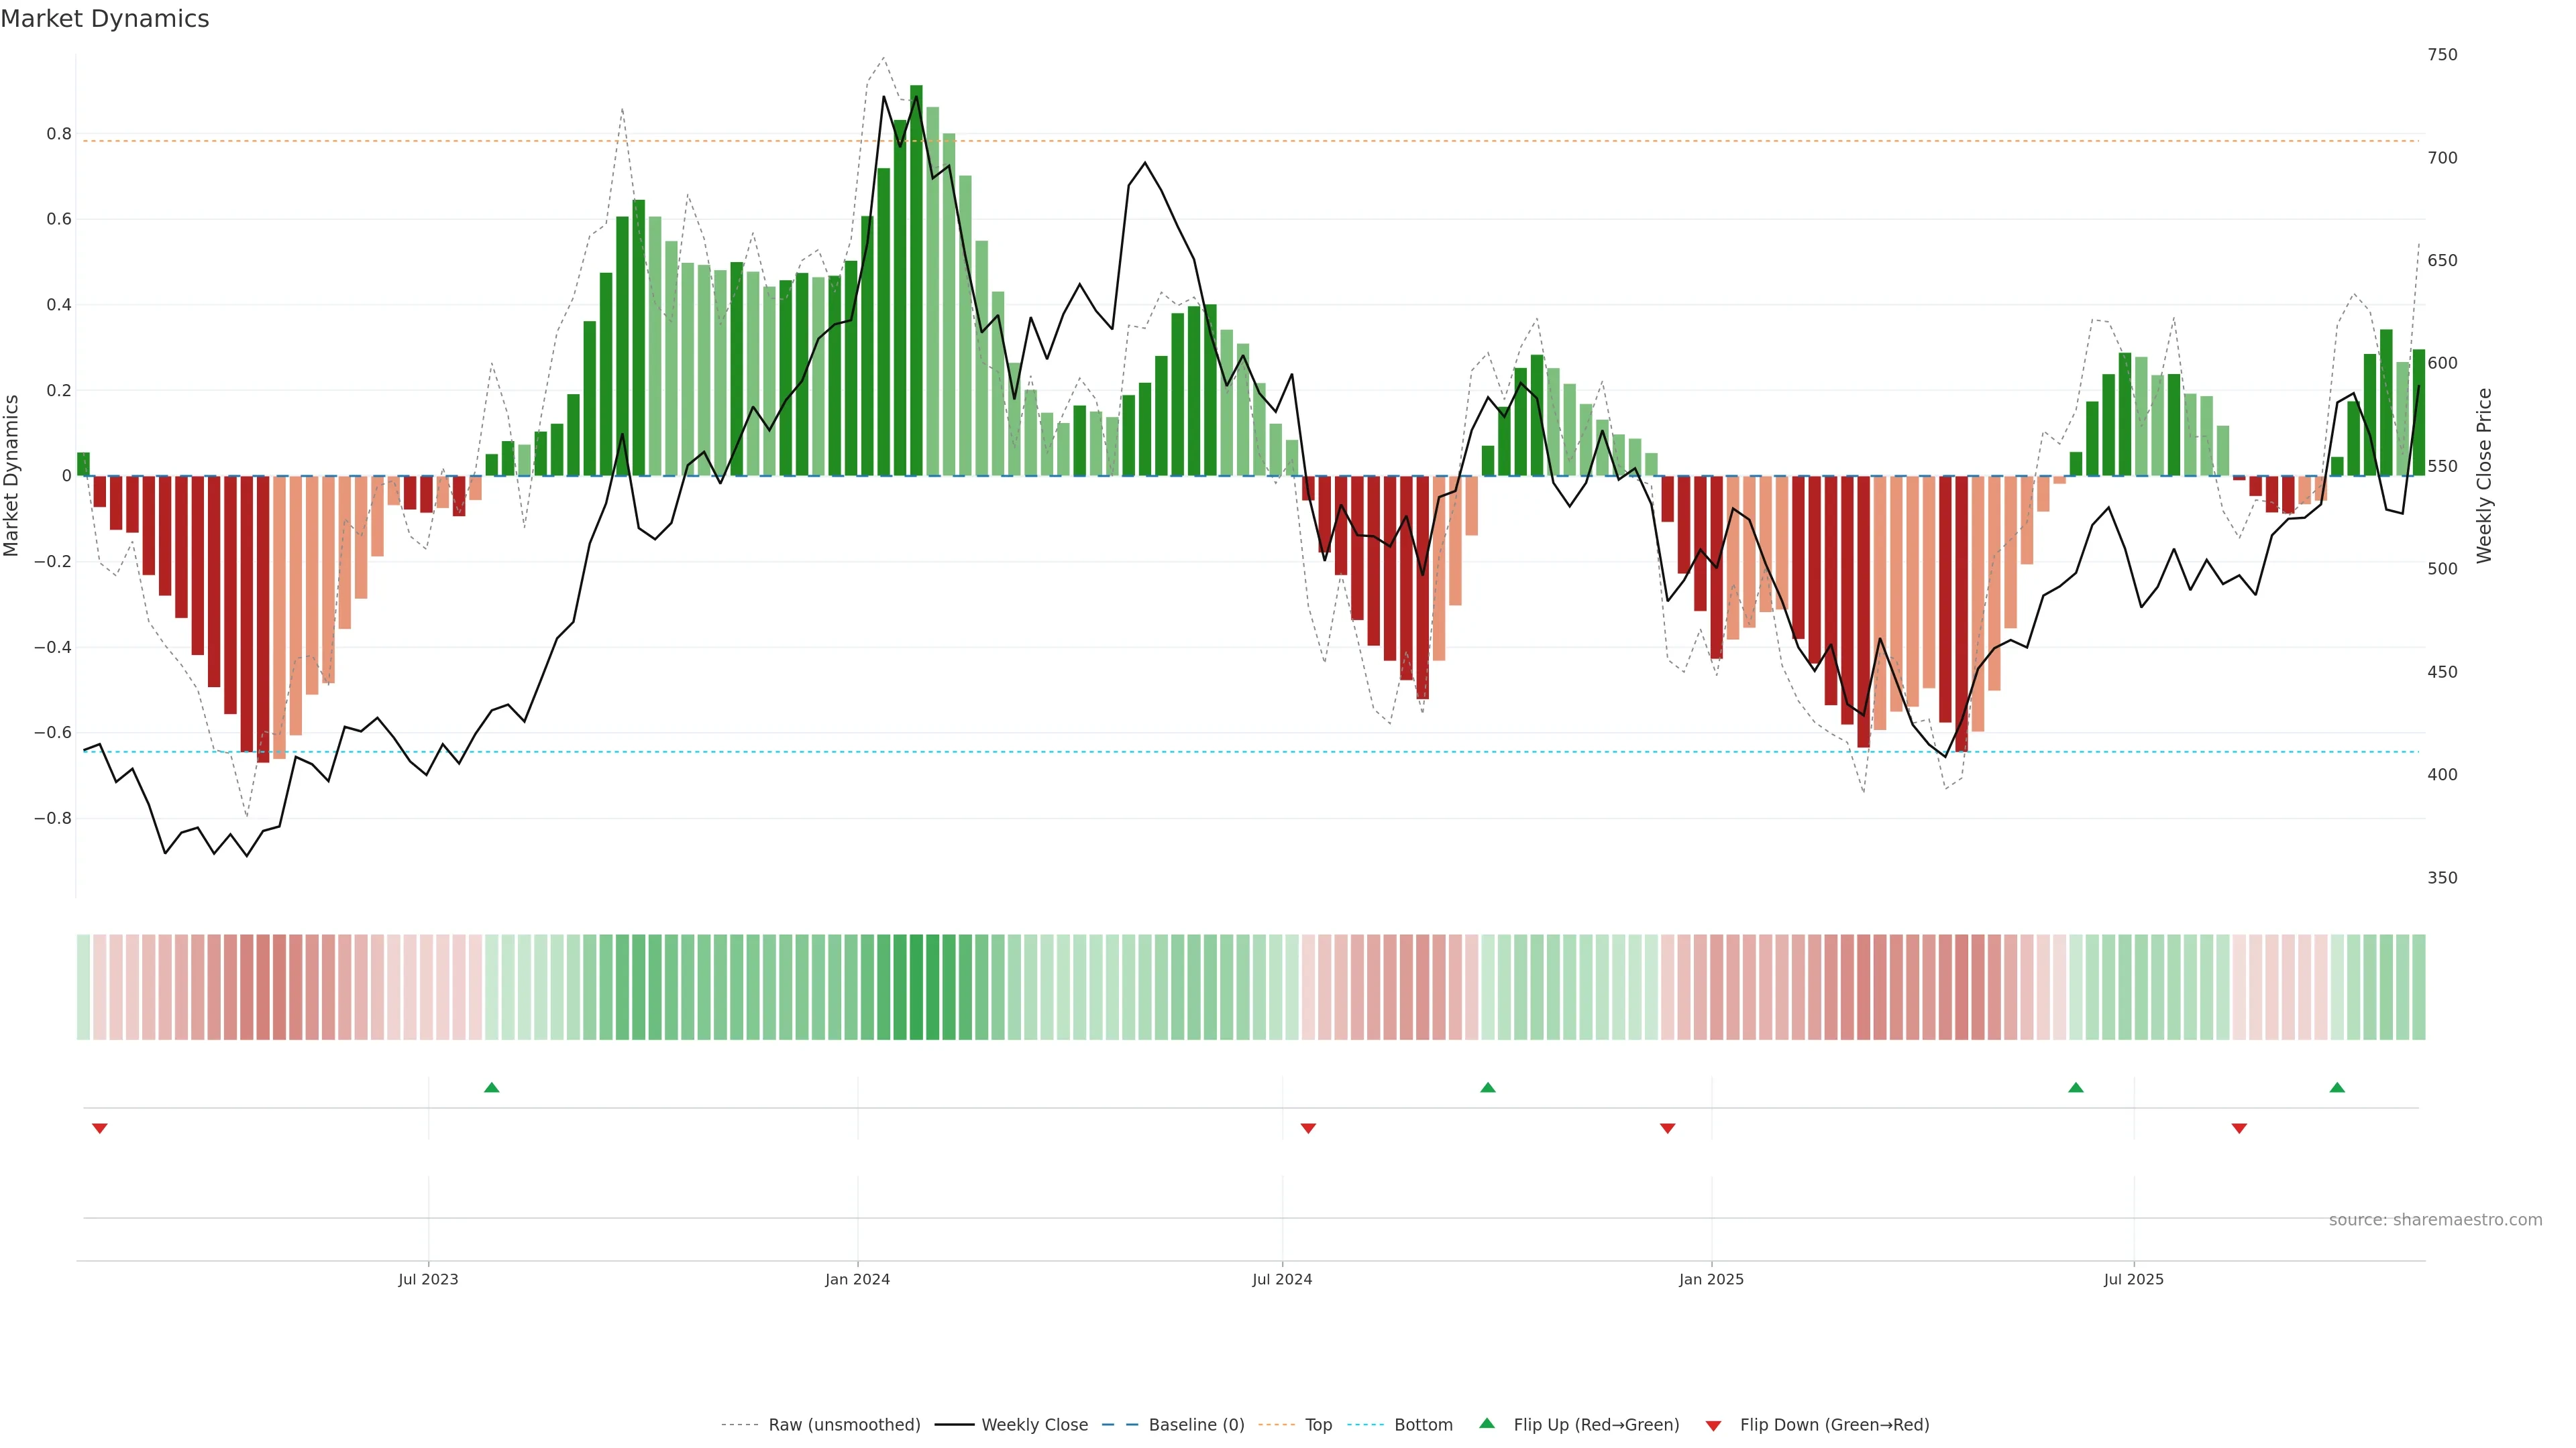Click the leftmost red Flip Down triangle
Screen dimensions: 2576x1448
pyautogui.click(x=99, y=1128)
